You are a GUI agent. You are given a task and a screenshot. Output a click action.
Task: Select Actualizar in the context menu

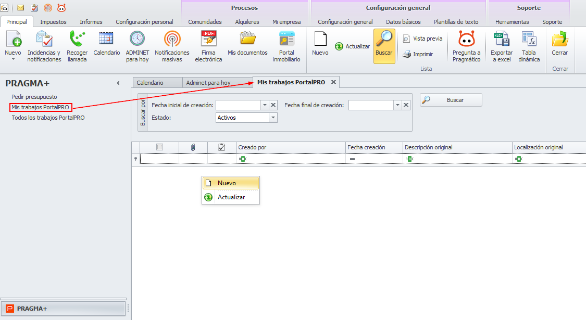[231, 197]
